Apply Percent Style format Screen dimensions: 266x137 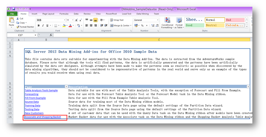coord(142,26)
